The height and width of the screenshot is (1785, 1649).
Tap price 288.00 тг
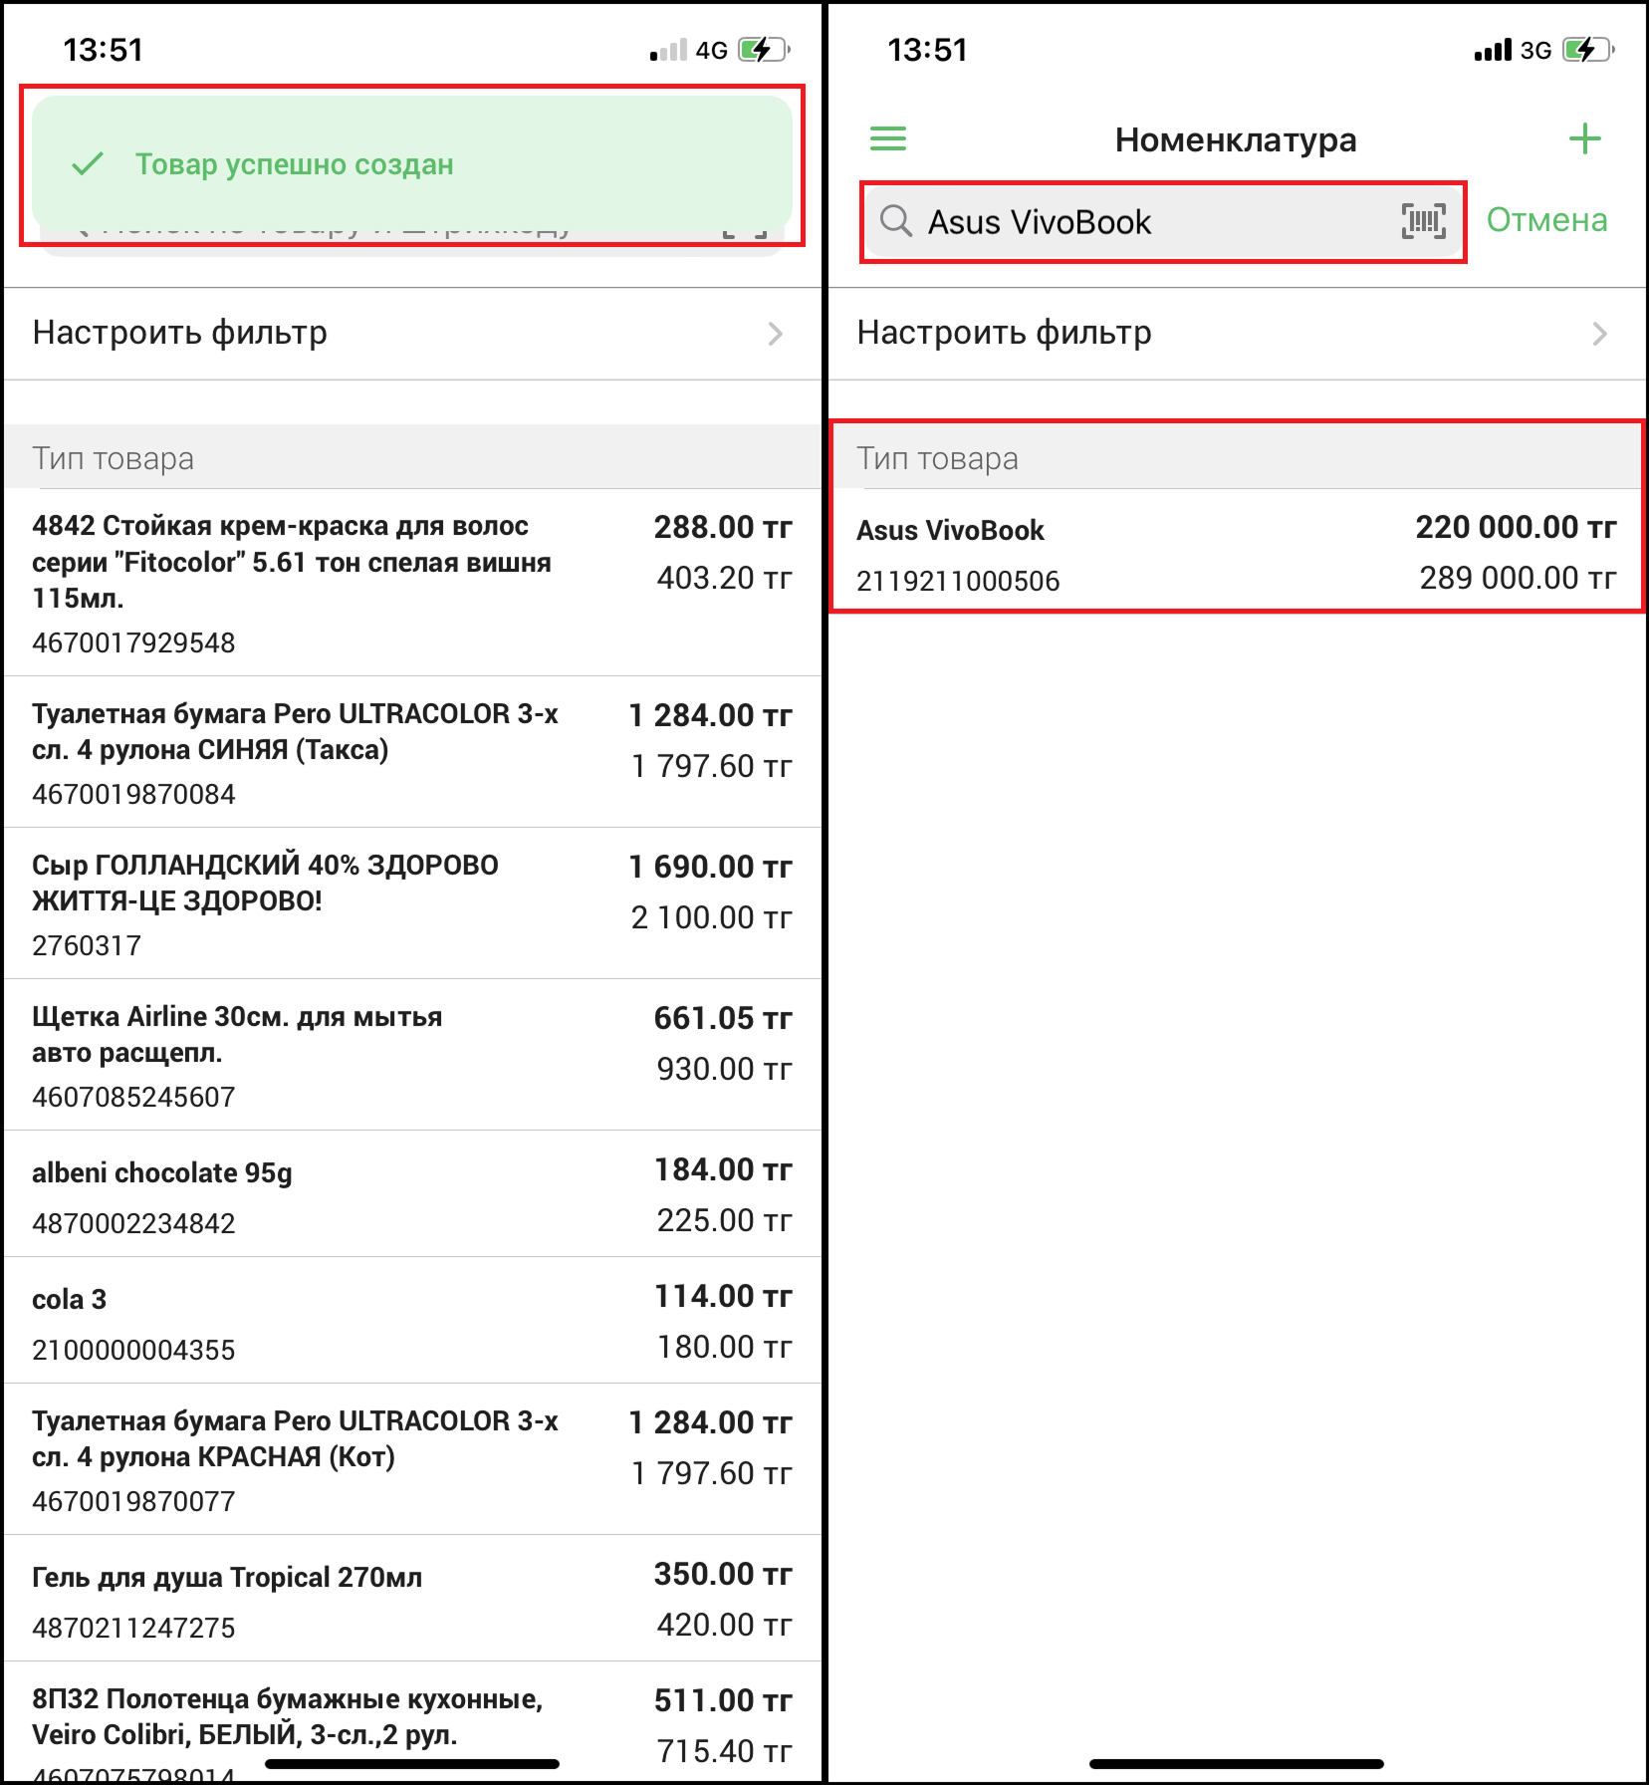[x=723, y=527]
